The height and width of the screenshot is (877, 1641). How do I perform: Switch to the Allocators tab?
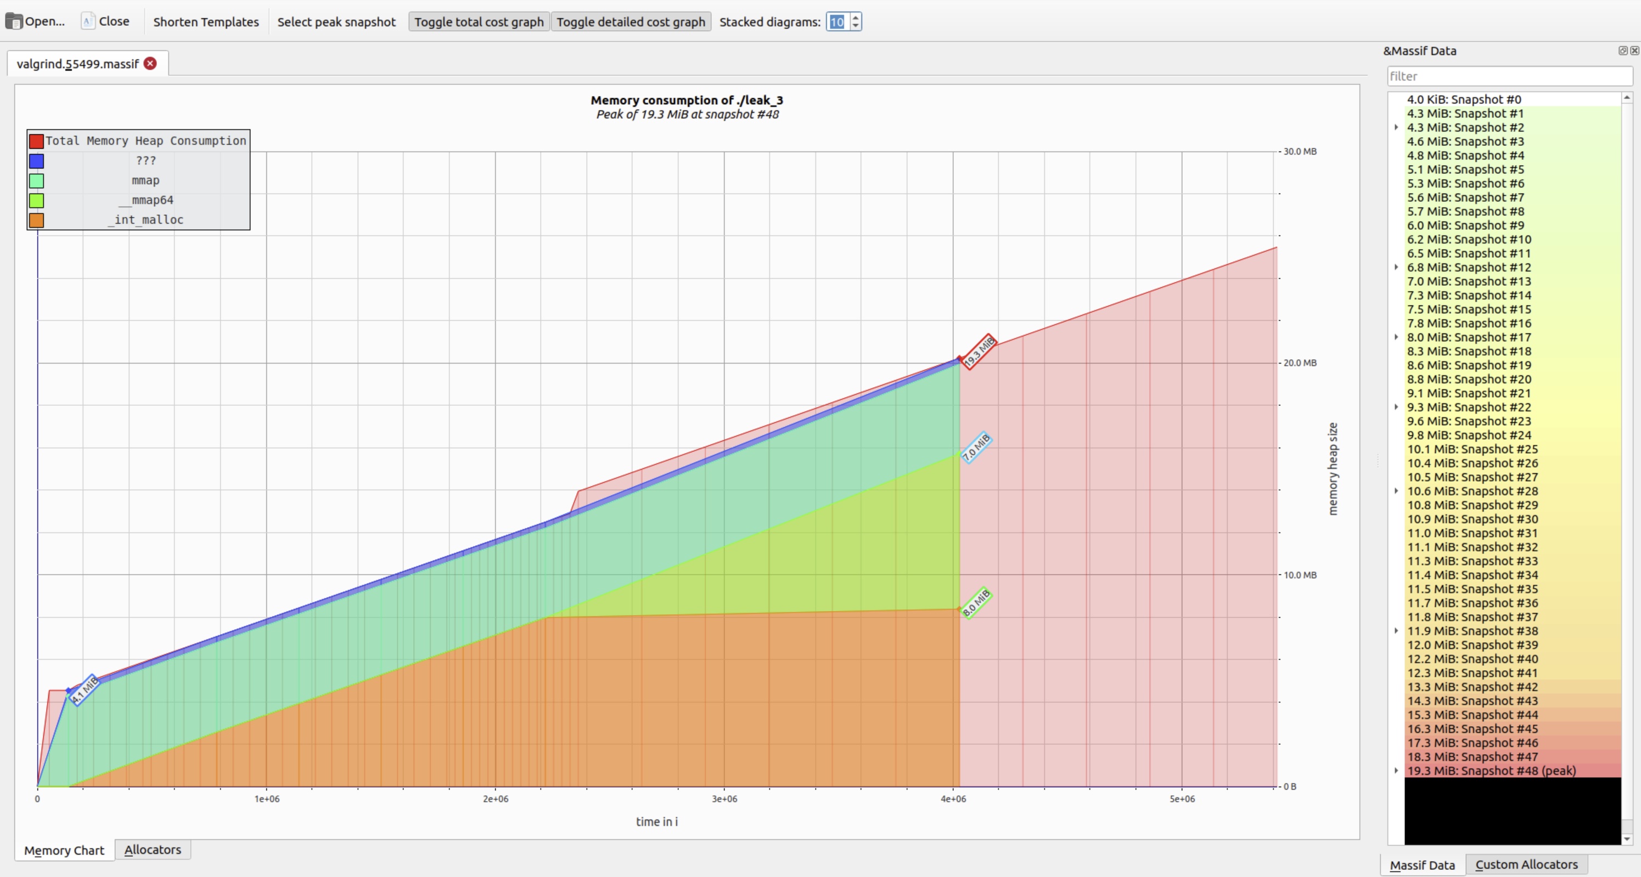pos(152,850)
